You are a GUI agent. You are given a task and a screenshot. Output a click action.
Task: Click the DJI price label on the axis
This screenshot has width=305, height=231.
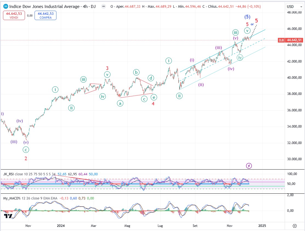(x=281, y=40)
